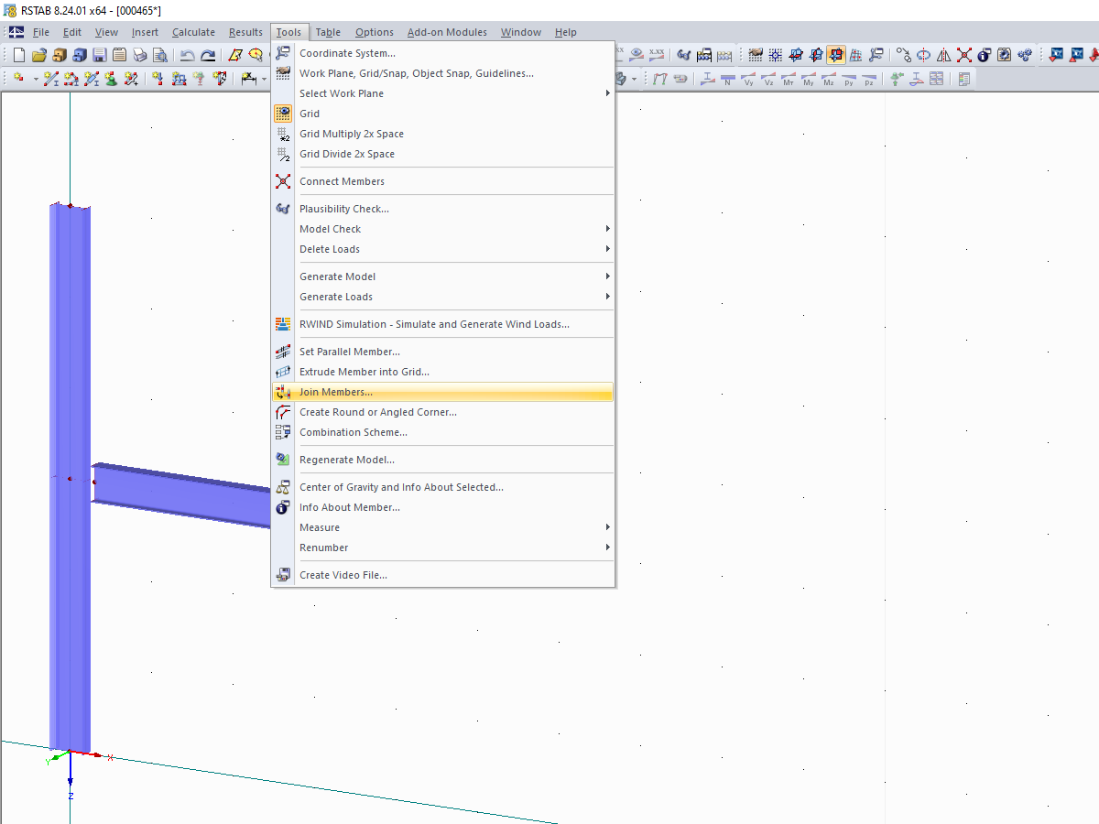
Task: Click the Save floppy disk icon
Action: 100,55
